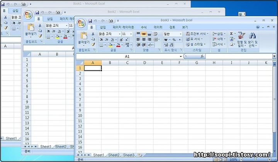Switch to the 보기 tab

185,27
